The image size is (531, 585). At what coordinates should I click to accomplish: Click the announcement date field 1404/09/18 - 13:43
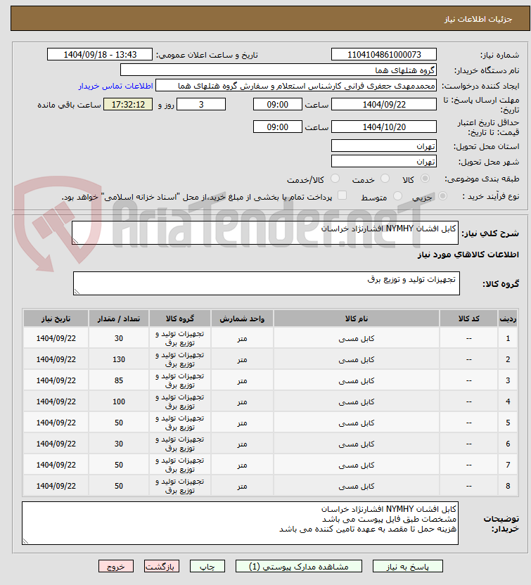100,54
